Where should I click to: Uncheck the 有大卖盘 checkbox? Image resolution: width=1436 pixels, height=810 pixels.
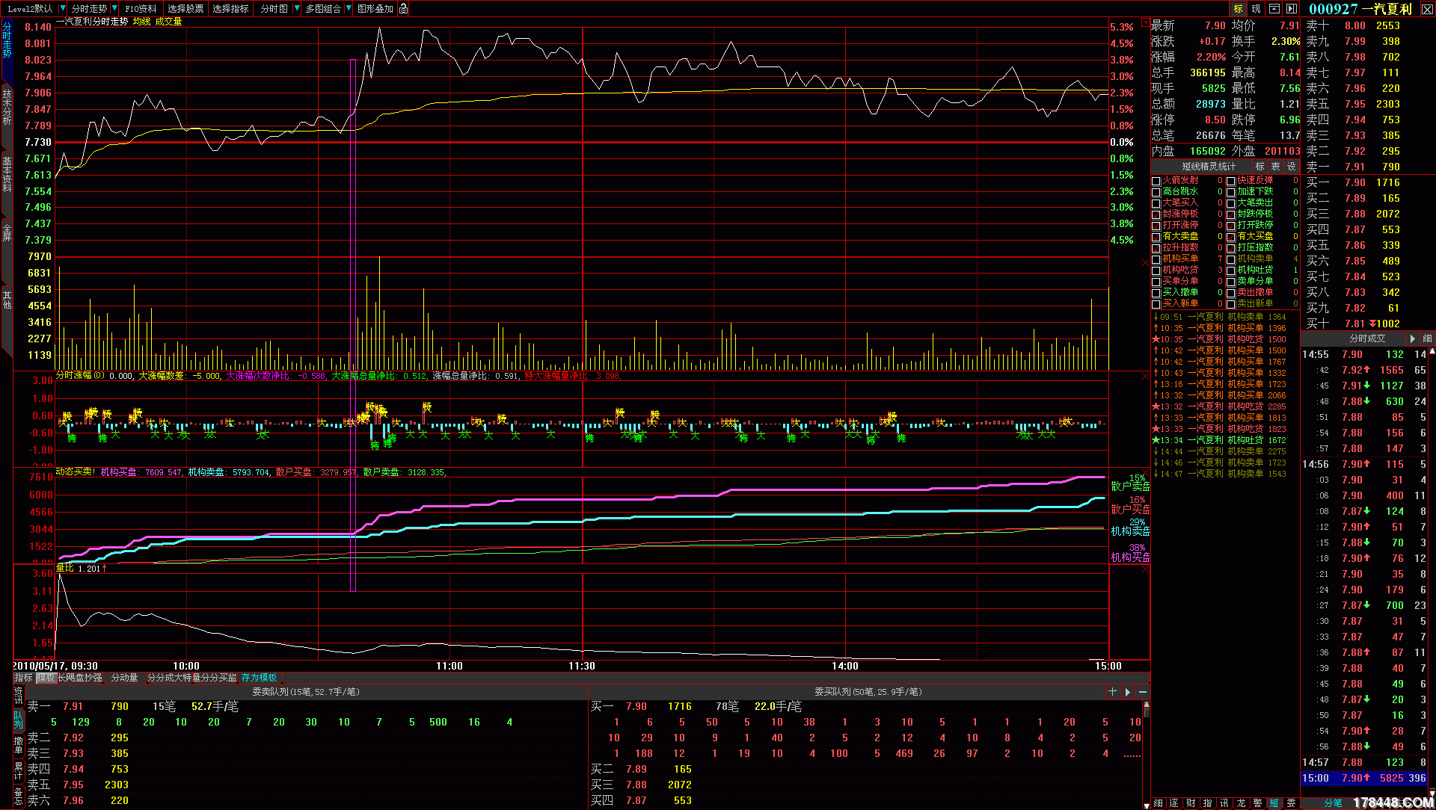pyautogui.click(x=1156, y=237)
